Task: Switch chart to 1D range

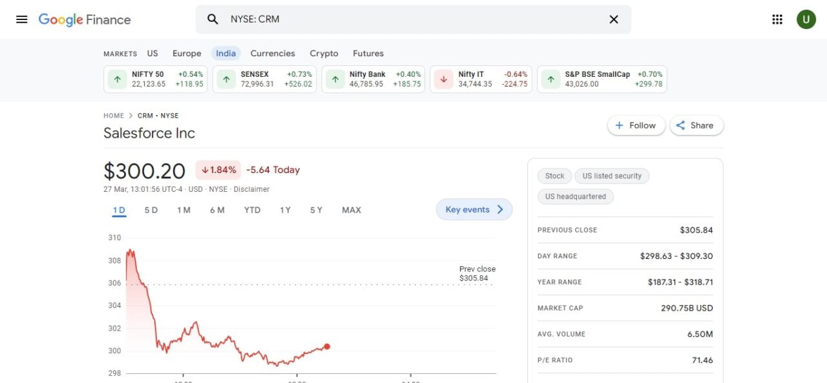Action: click(x=119, y=210)
